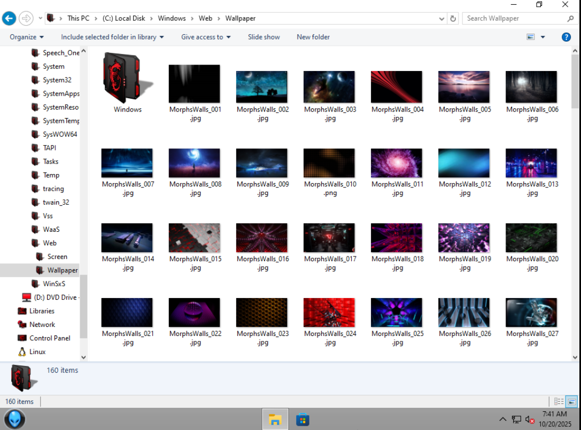Viewport: 581px width, 430px height.
Task: Click the search magnifier icon
Action: click(x=570, y=18)
